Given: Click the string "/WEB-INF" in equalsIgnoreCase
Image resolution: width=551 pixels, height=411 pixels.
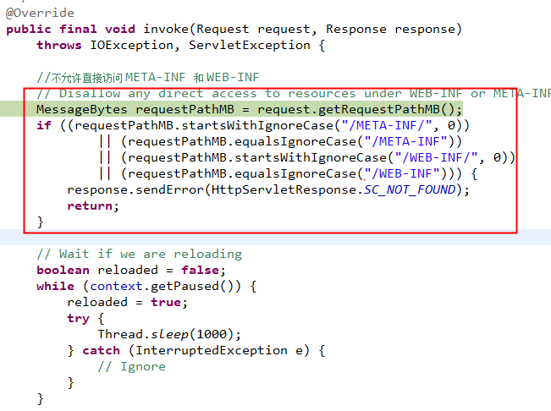Looking at the screenshot, I should (x=402, y=173).
